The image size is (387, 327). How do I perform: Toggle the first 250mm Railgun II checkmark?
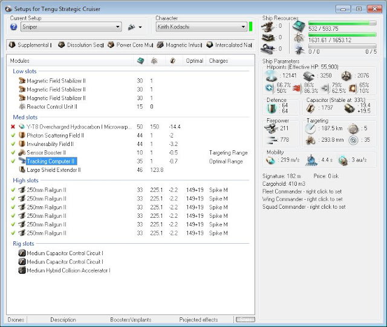click(13, 190)
